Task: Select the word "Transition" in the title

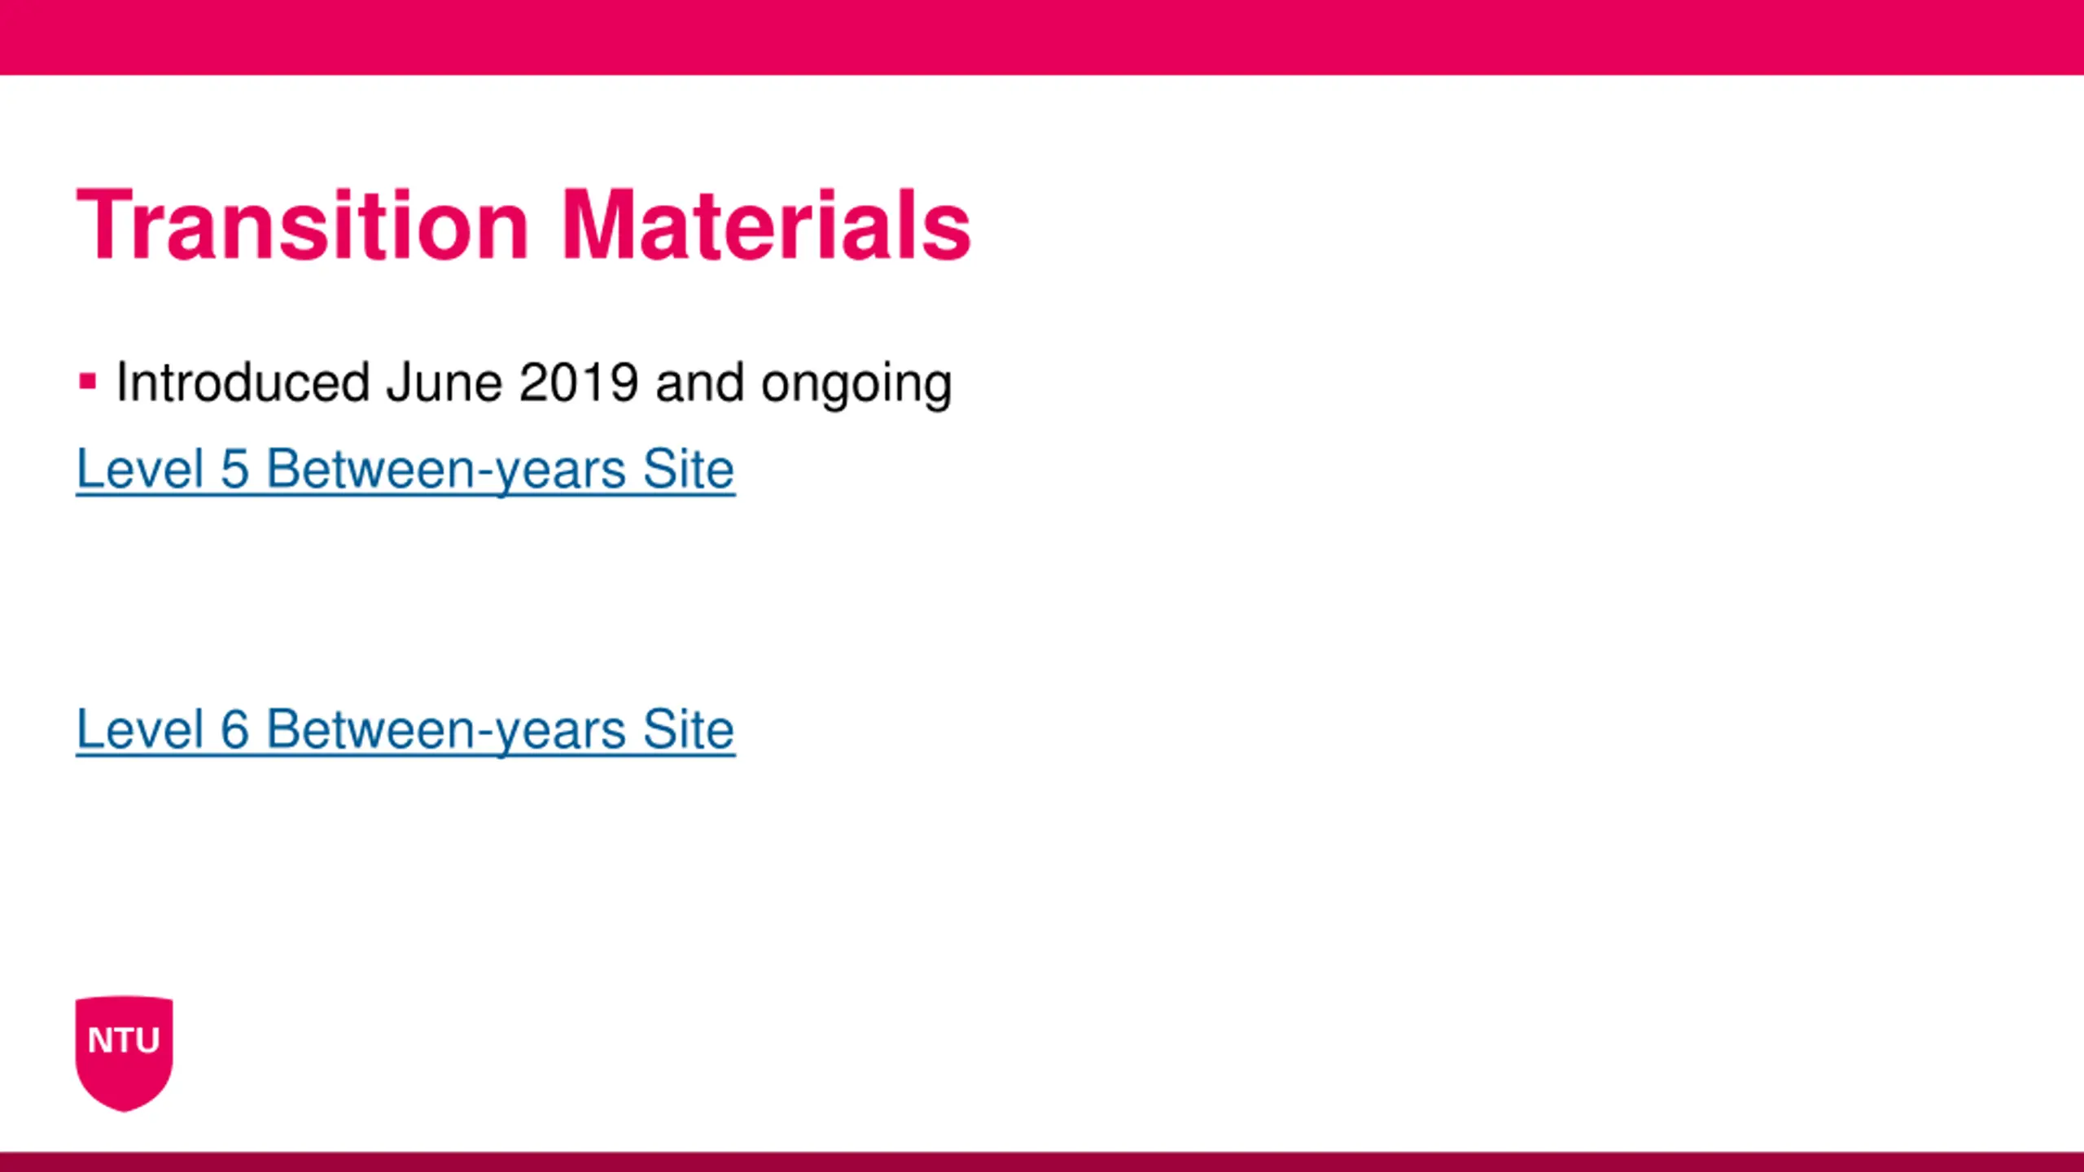Action: click(x=303, y=225)
